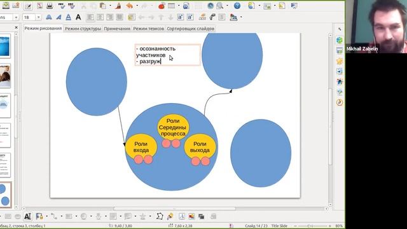
Task: Click the 'Слайд 14 / 23' status text
Action: (x=256, y=226)
